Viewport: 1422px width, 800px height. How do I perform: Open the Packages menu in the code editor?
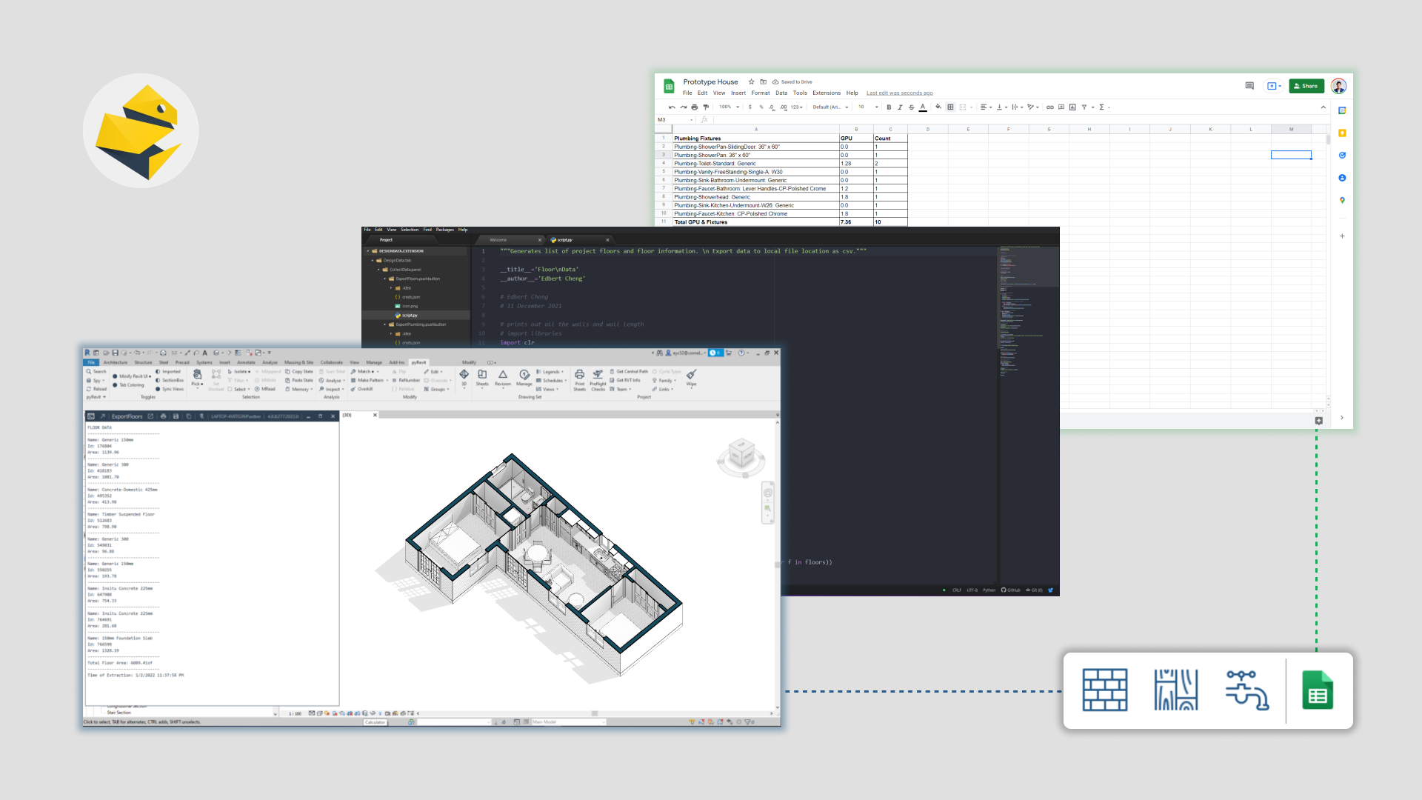(x=444, y=230)
